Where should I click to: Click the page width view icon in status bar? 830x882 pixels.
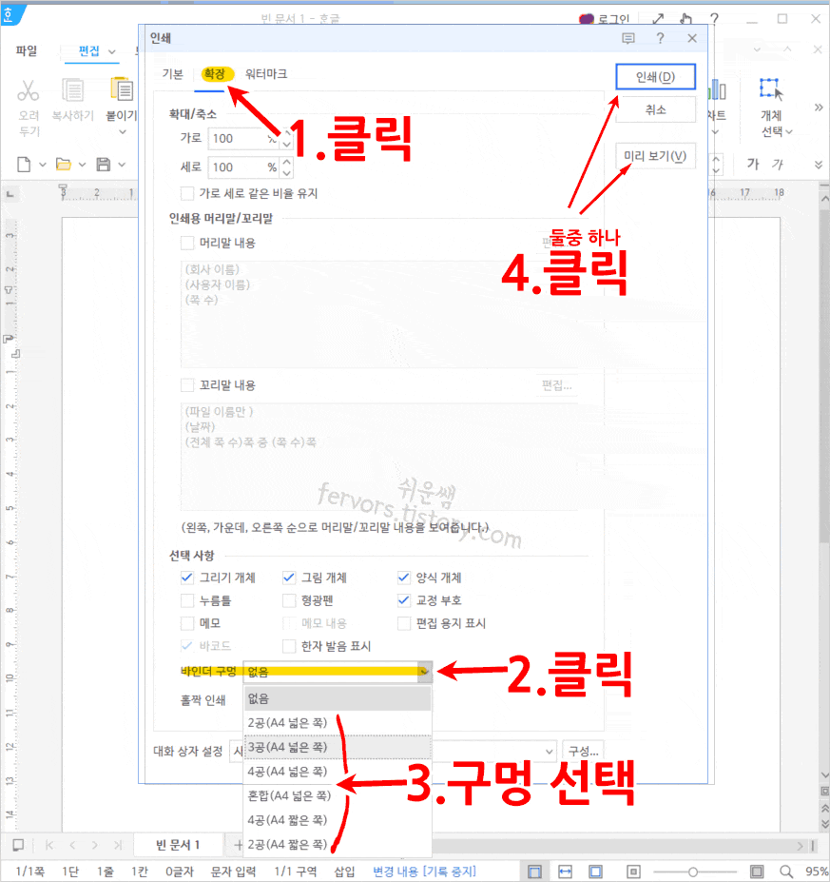click(565, 870)
